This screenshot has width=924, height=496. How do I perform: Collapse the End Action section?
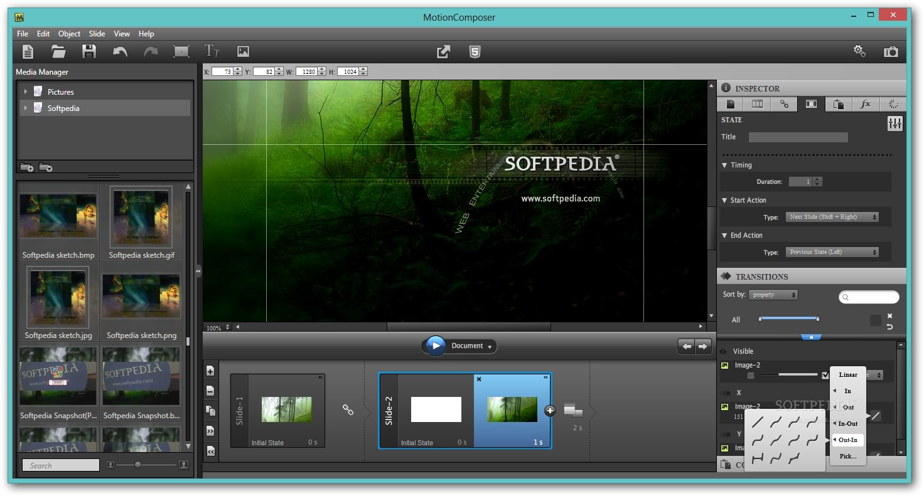point(725,236)
